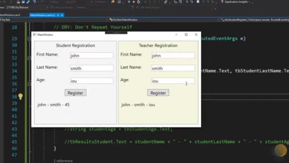The width and height of the screenshot is (289, 163).
Task: Toggle the bookmark icon in the toolbar
Action: tap(198, 2)
